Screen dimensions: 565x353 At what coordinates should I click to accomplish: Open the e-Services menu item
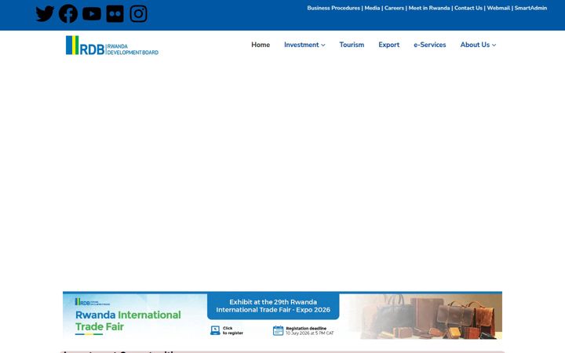point(429,45)
